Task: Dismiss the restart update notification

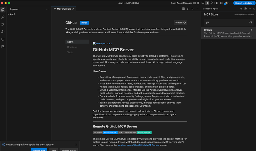Action: pyautogui.click(x=76, y=145)
